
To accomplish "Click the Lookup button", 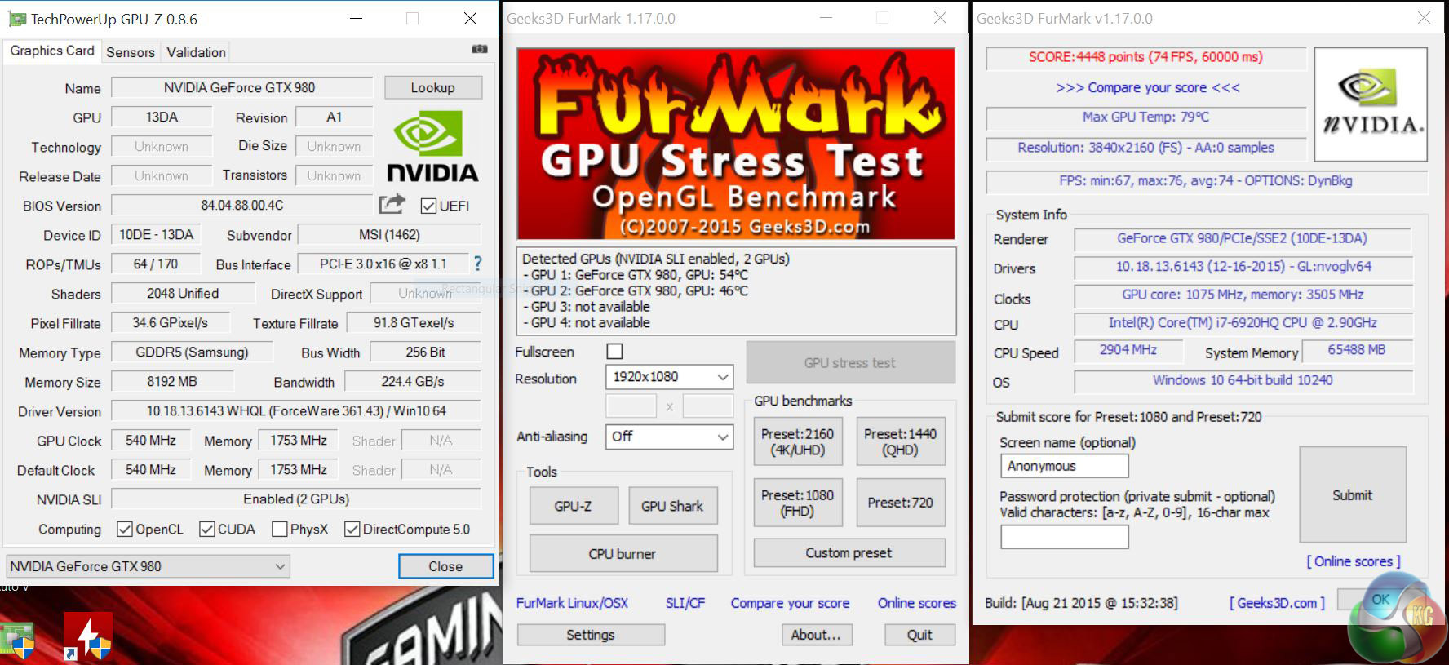I will pyautogui.click(x=433, y=87).
